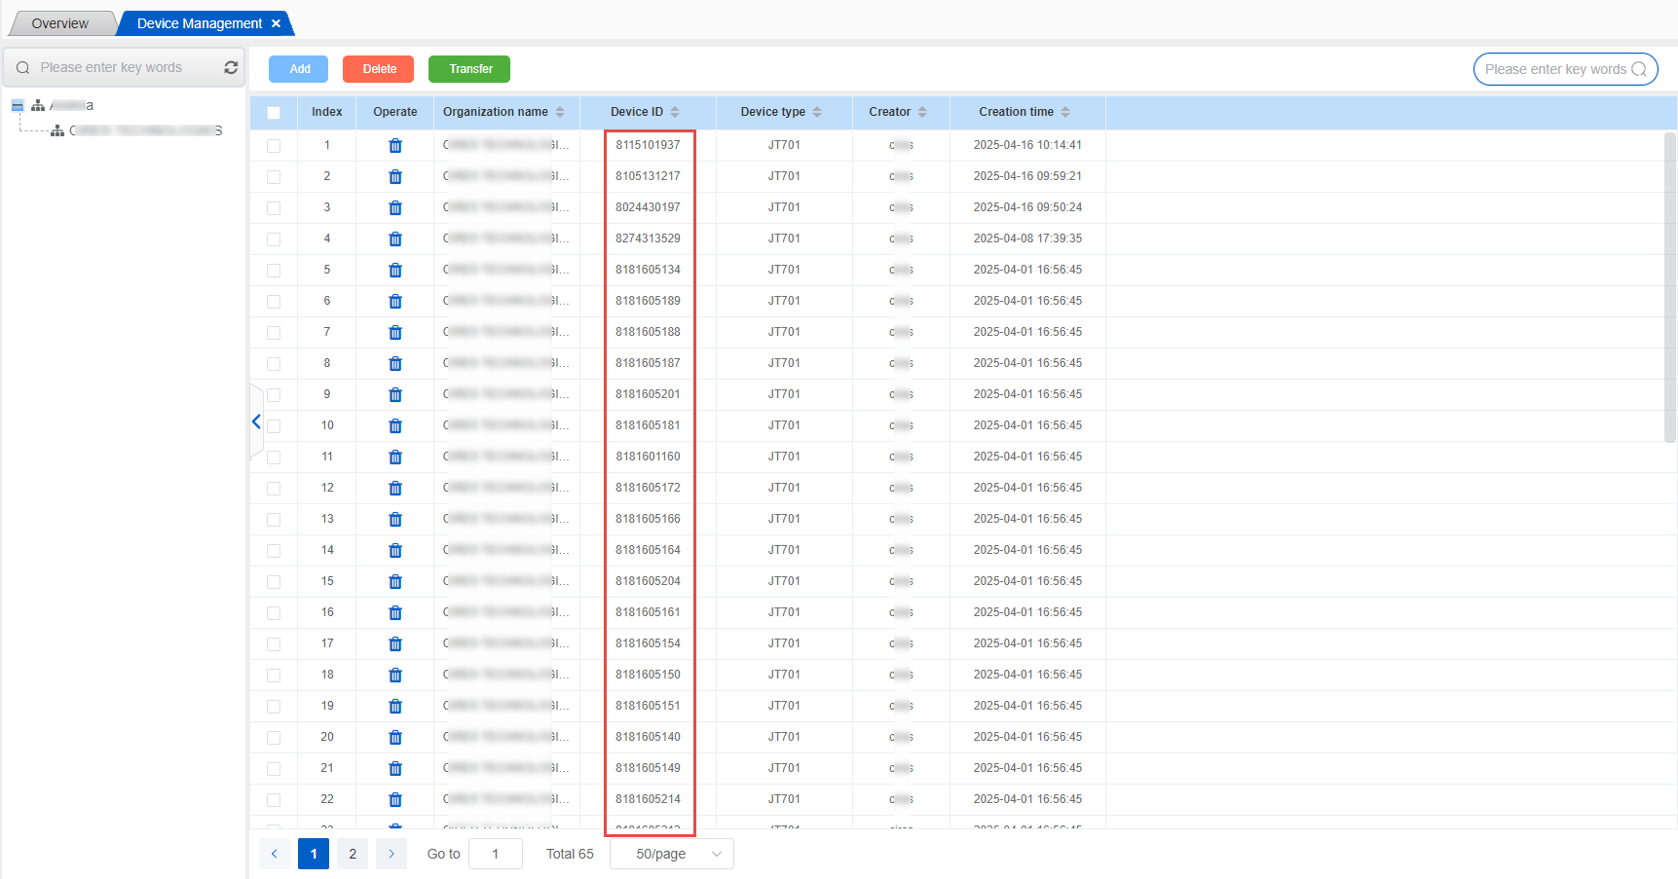This screenshot has width=1678, height=879.
Task: Open the 50/page size dropdown
Action: coord(671,854)
